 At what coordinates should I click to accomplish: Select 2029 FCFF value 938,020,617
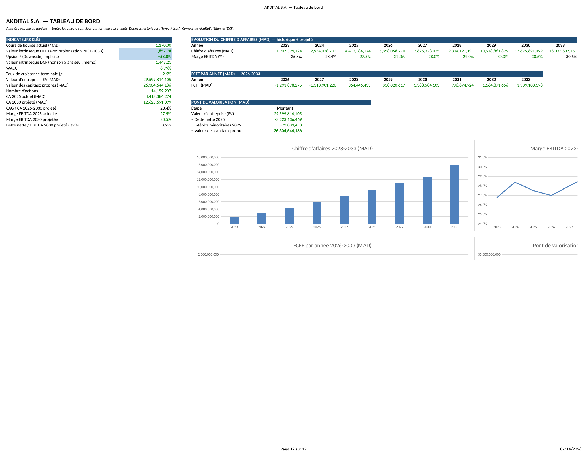(394, 85)
